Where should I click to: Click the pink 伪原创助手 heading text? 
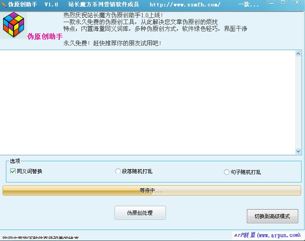[45, 36]
